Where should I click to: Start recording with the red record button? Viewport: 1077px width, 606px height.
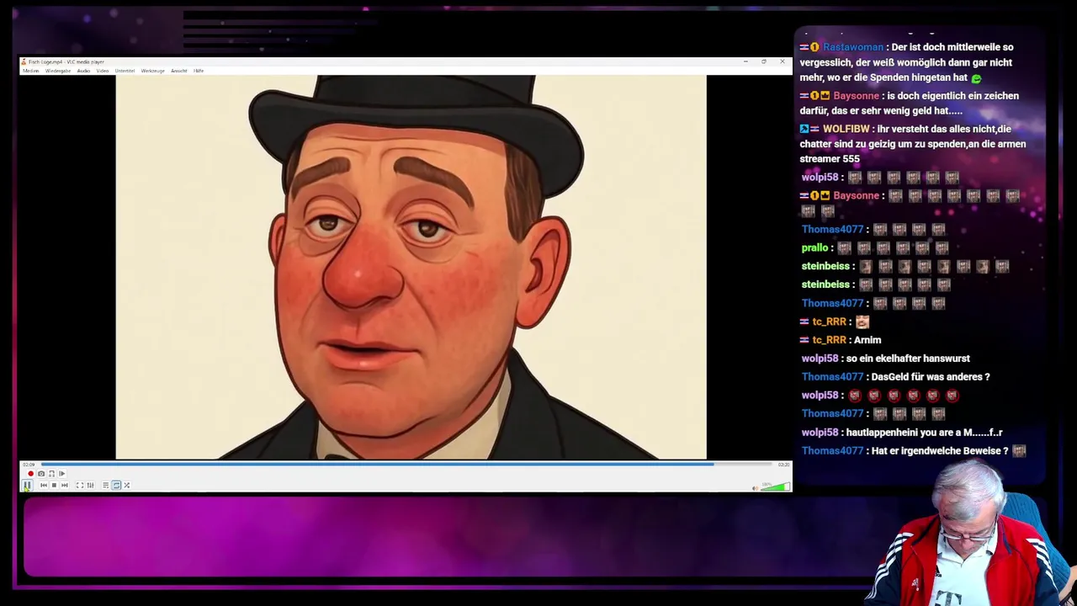30,474
